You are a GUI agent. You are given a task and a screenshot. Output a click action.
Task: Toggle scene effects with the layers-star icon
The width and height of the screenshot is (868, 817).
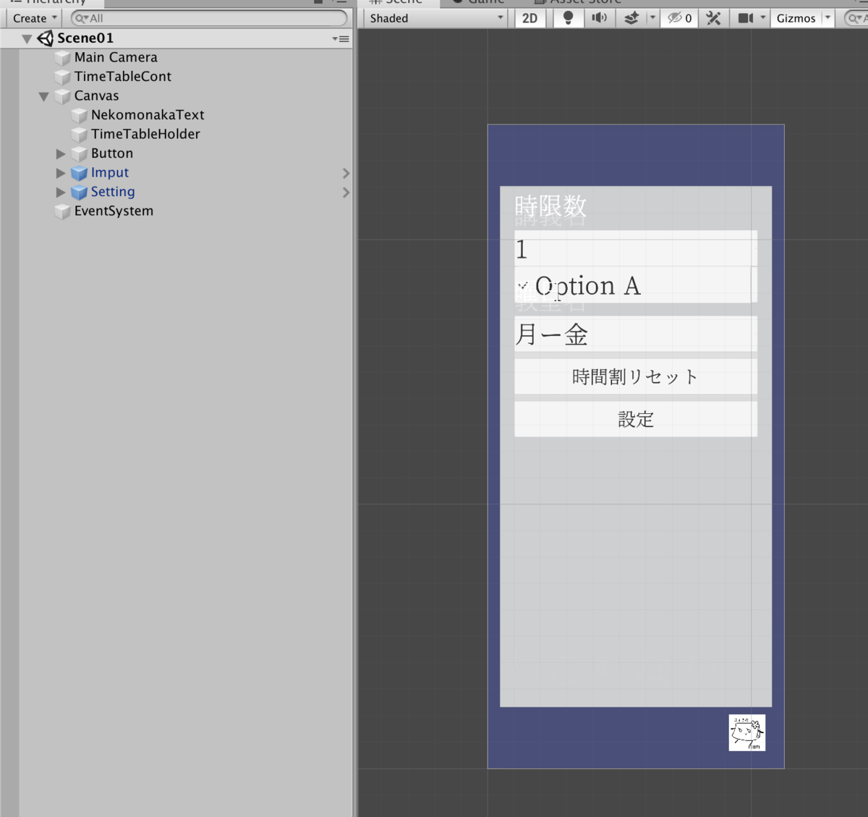(x=631, y=18)
